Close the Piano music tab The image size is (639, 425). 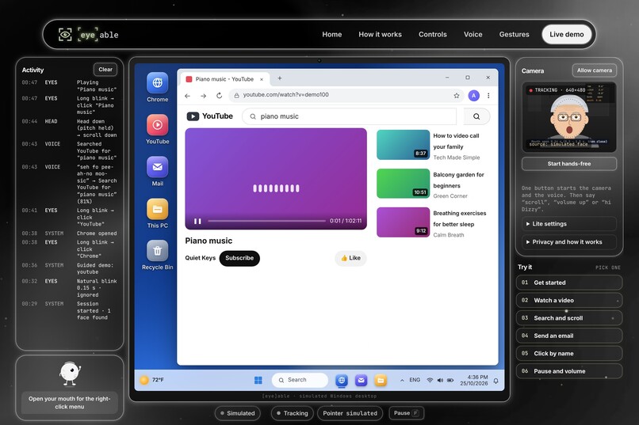[x=262, y=79]
